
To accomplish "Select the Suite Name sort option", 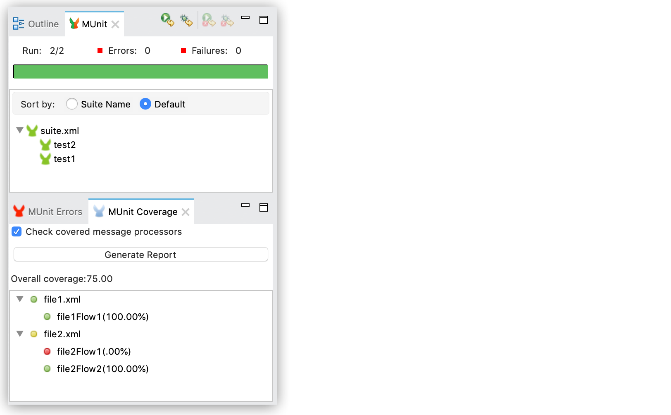I will (72, 104).
